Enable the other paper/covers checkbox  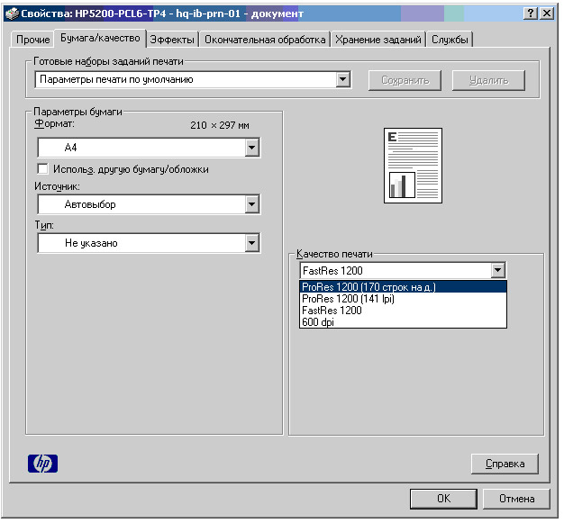[x=43, y=168]
